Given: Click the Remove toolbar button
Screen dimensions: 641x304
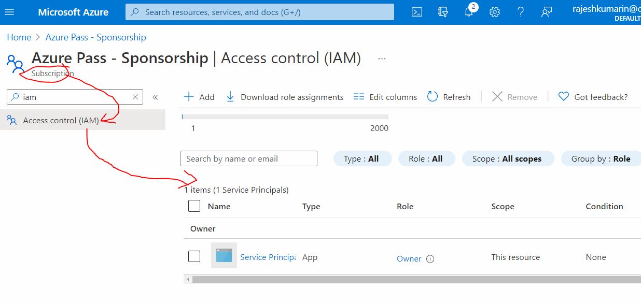Looking at the screenshot, I should click(514, 97).
